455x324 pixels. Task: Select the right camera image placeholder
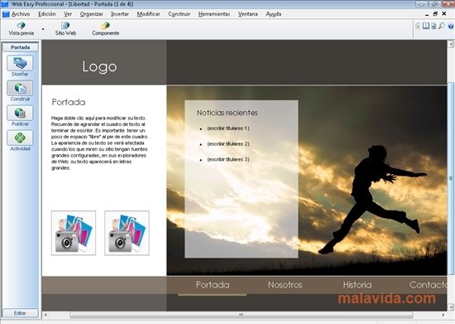[x=127, y=233]
